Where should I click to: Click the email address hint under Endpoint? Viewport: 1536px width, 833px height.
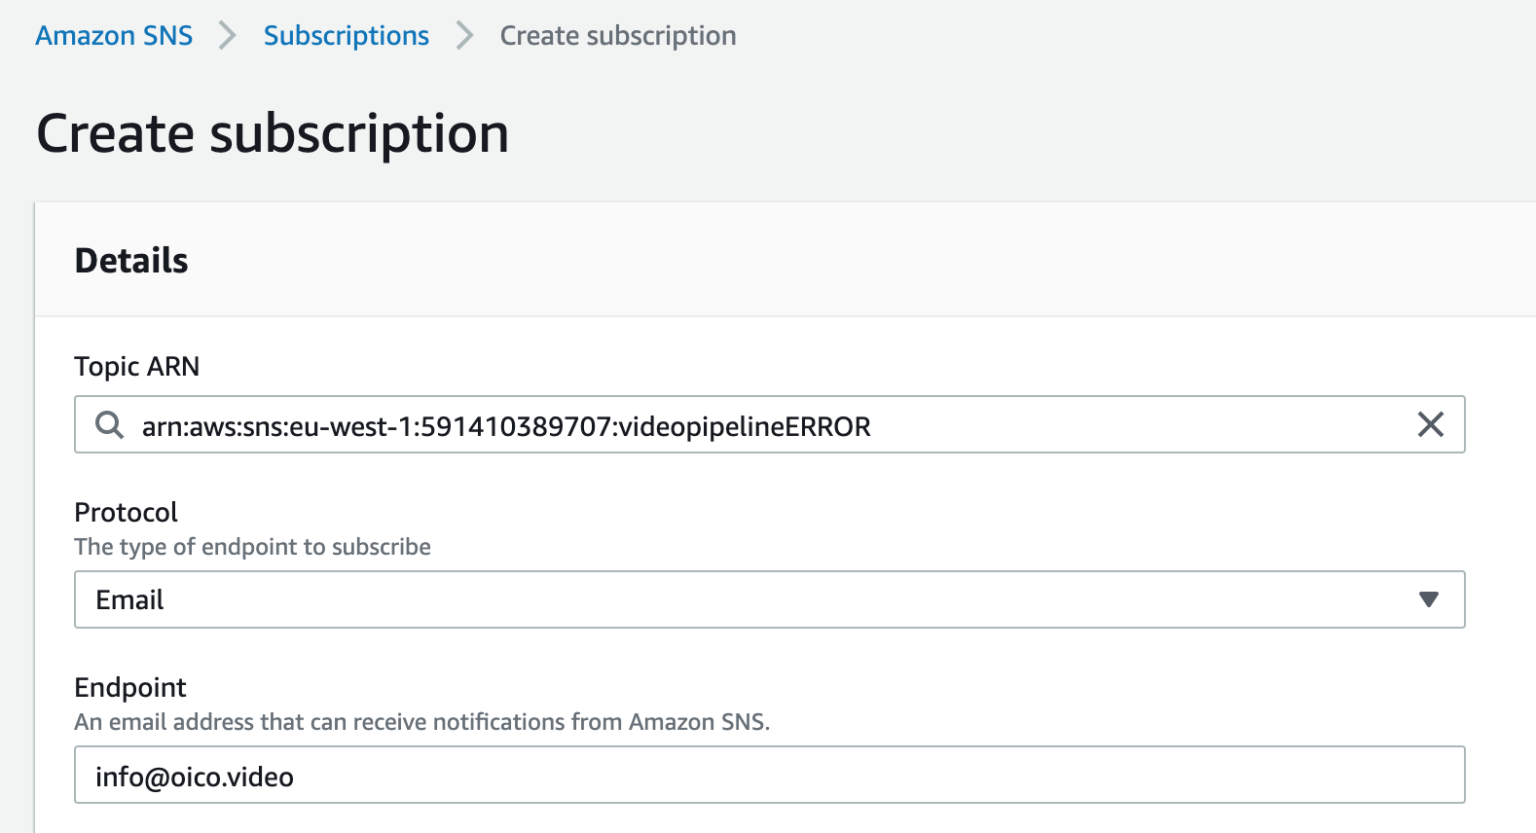pyautogui.click(x=421, y=722)
